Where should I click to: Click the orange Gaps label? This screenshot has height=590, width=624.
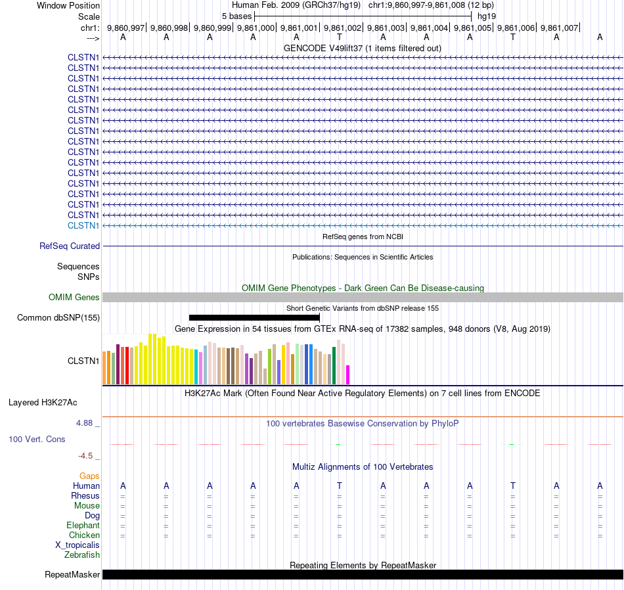(x=89, y=476)
